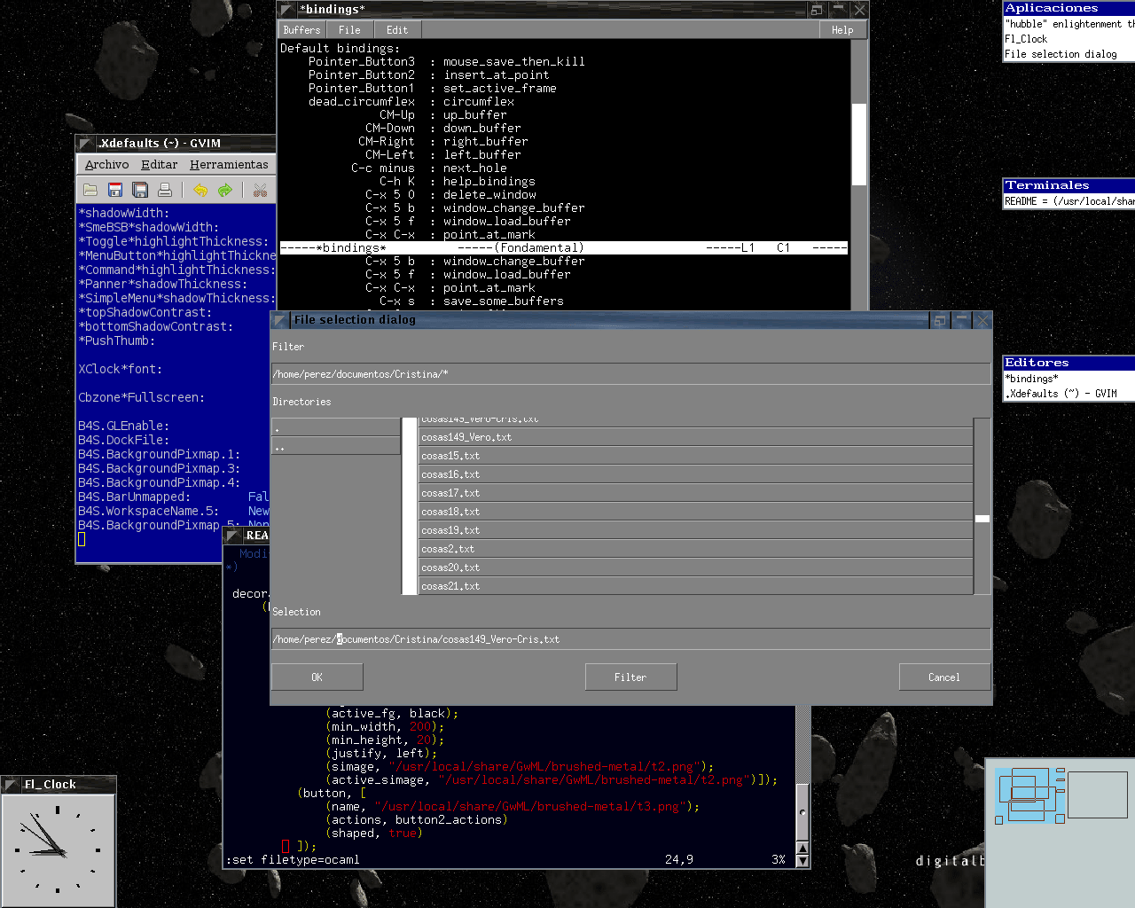Click the Save All icon in GVIM
1135x908 pixels.
[140, 190]
